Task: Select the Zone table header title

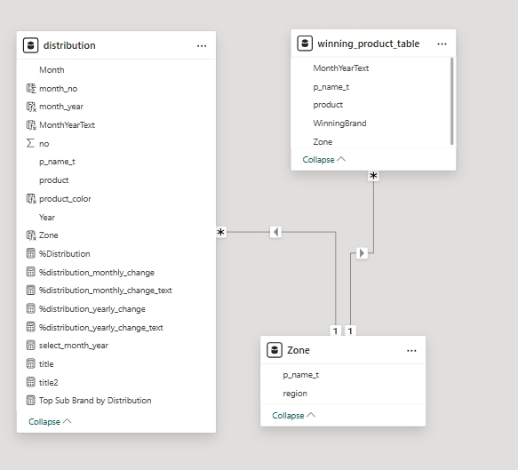Action: 299,350
